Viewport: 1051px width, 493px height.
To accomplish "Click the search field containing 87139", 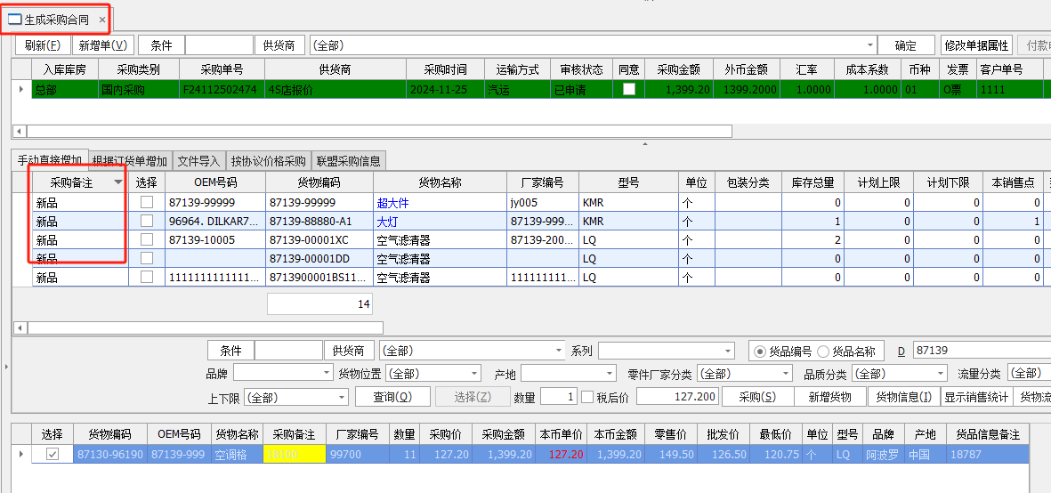I will [x=982, y=351].
